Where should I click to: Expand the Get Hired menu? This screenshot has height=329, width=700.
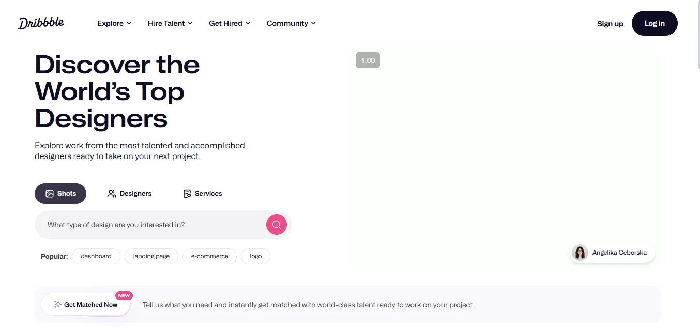(x=229, y=23)
